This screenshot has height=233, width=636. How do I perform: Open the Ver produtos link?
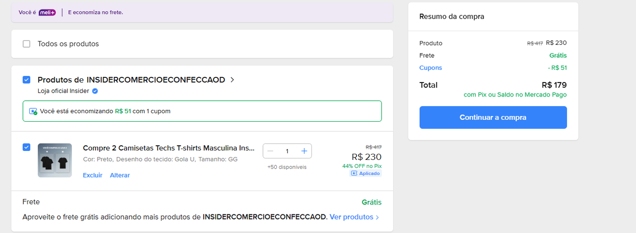coord(351,217)
